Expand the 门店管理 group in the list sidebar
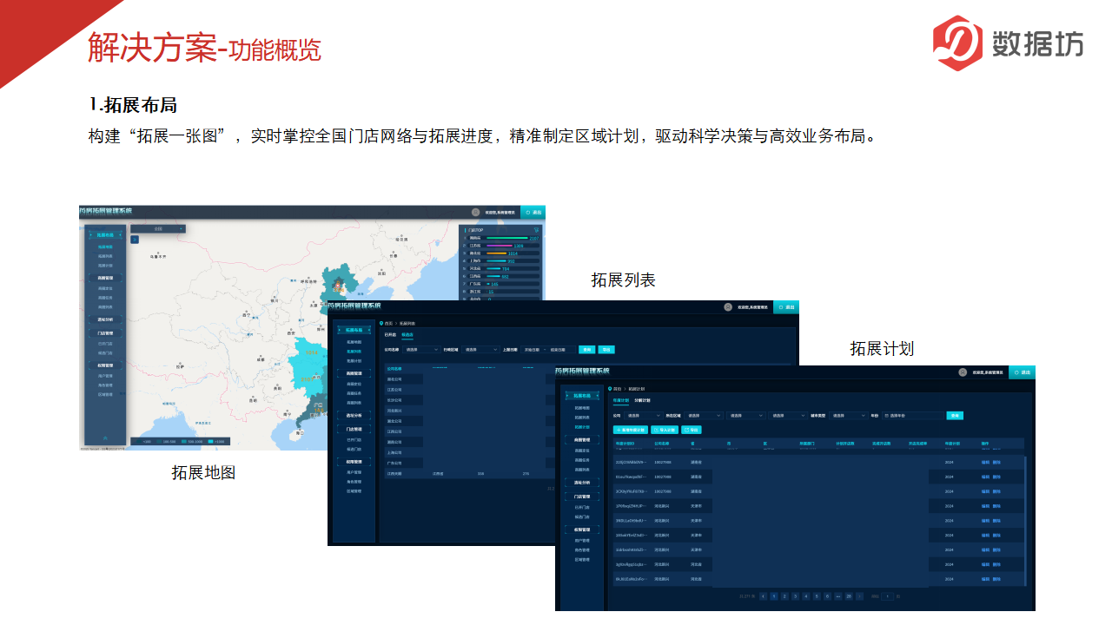This screenshot has height=625, width=1112. pyautogui.click(x=354, y=429)
